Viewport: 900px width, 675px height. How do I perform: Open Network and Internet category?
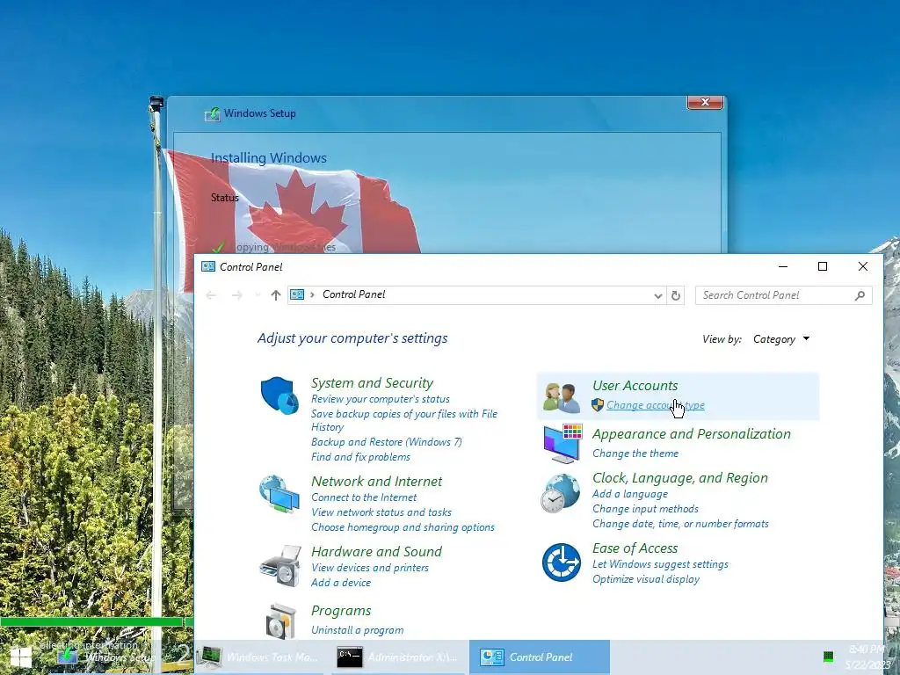376,481
